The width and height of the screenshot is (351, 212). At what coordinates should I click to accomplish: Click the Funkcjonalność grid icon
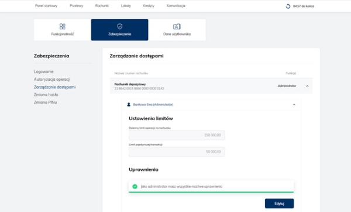(63, 26)
